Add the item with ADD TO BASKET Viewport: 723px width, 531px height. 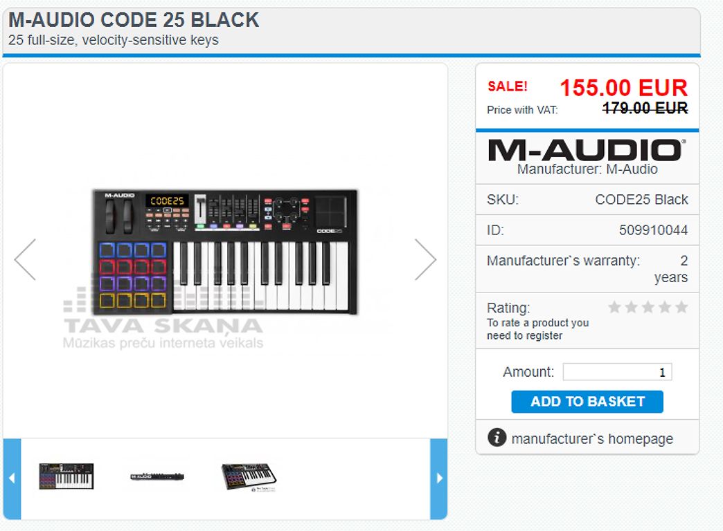point(587,402)
